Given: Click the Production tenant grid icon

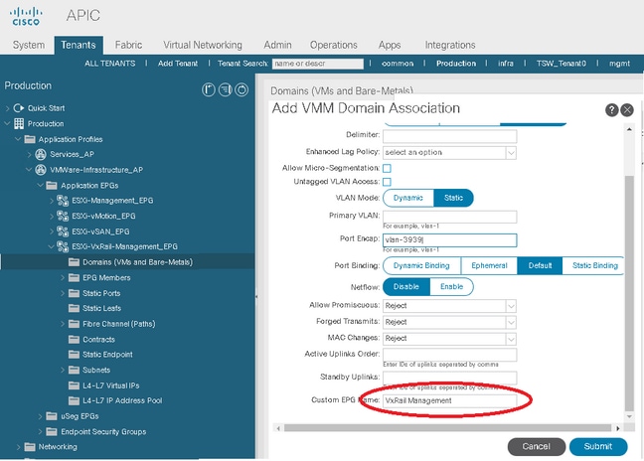Looking at the screenshot, I should pyautogui.click(x=19, y=123).
